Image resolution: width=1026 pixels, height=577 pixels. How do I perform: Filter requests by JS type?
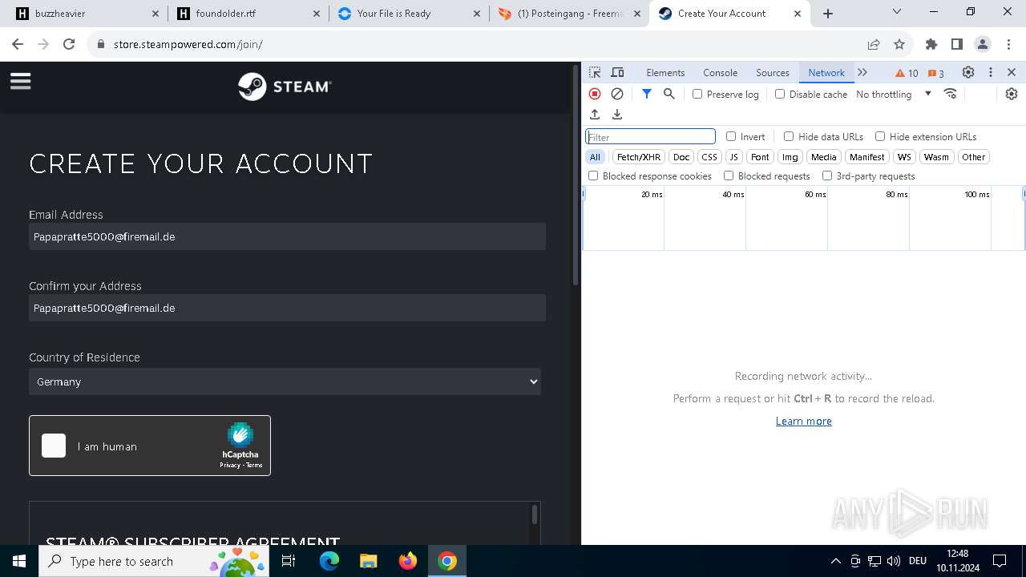733,157
